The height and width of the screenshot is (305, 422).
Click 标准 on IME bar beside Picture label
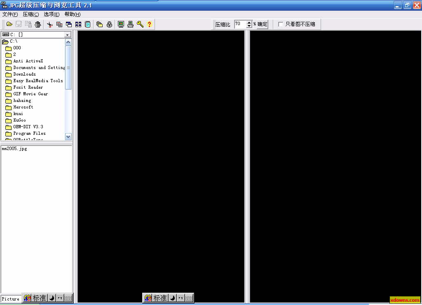tap(39, 298)
